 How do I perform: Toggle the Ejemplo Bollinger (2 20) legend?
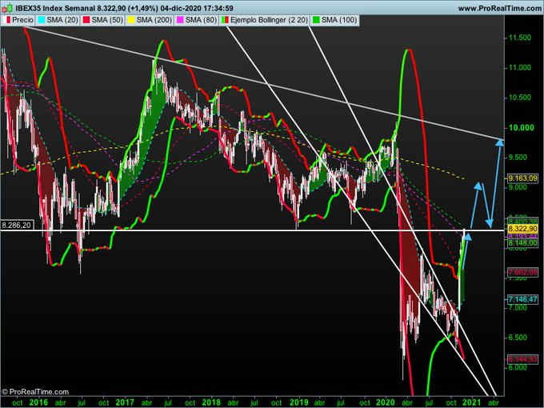click(x=264, y=20)
